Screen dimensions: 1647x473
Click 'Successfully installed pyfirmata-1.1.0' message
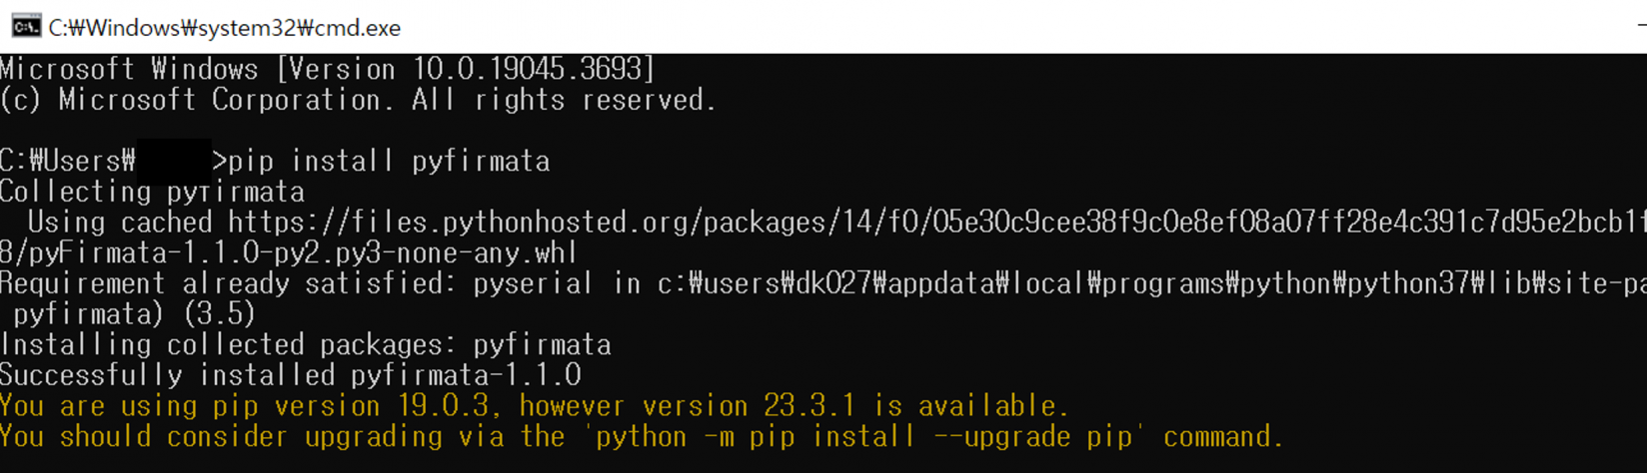point(290,375)
